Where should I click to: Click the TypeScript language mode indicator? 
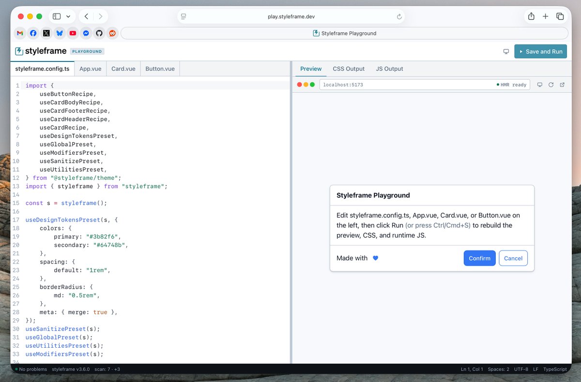tap(555, 369)
